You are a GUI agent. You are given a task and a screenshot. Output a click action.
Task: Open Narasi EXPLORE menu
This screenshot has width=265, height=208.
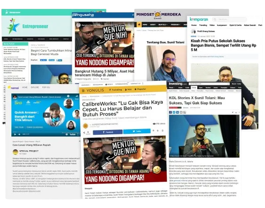(x=35, y=87)
